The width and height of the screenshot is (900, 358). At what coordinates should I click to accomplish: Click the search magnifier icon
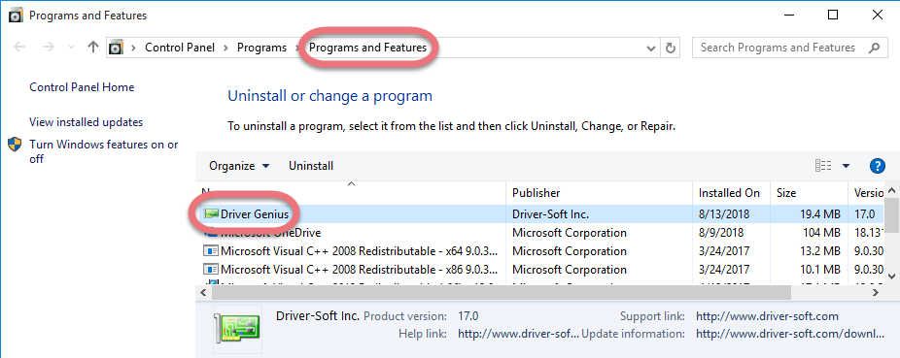[x=874, y=48]
